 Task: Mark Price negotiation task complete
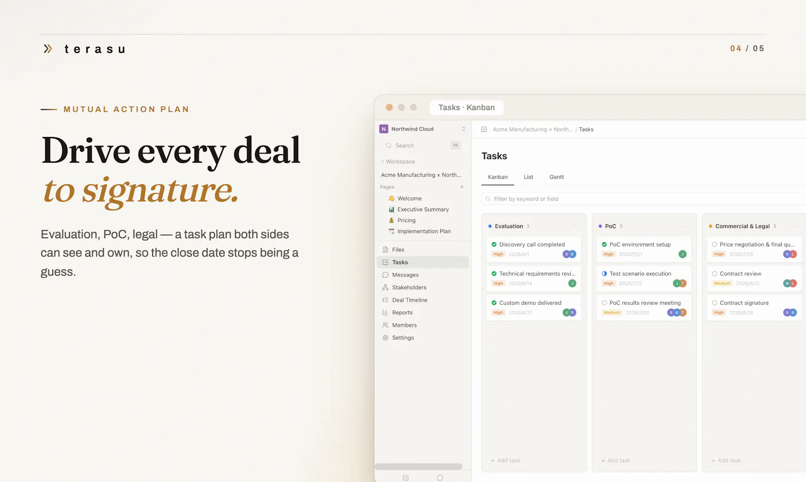tap(714, 245)
